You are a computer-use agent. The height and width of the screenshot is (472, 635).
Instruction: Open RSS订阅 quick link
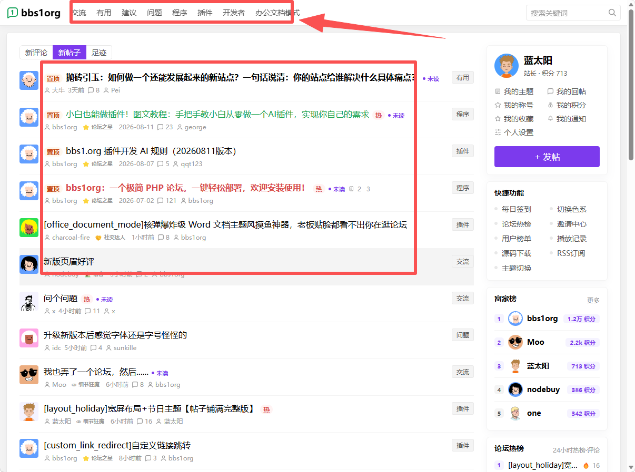(571, 253)
